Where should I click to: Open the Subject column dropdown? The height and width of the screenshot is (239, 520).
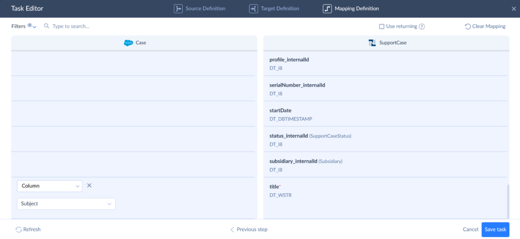[67, 204]
